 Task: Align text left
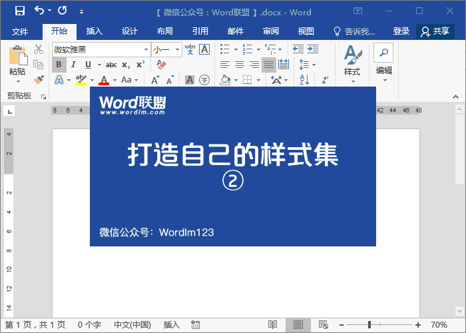[x=225, y=65]
